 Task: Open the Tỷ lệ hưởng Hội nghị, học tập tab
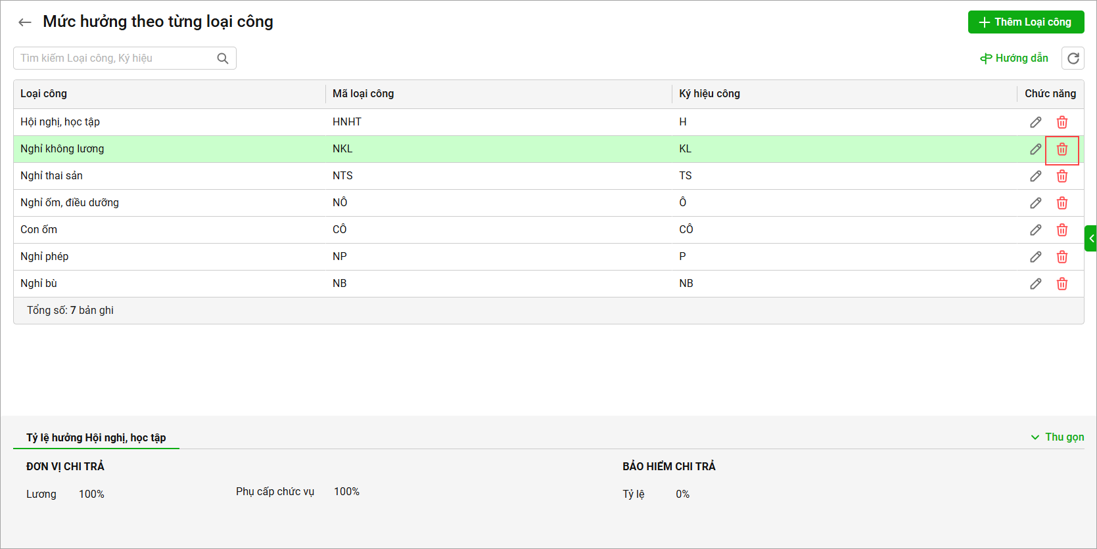tap(96, 437)
